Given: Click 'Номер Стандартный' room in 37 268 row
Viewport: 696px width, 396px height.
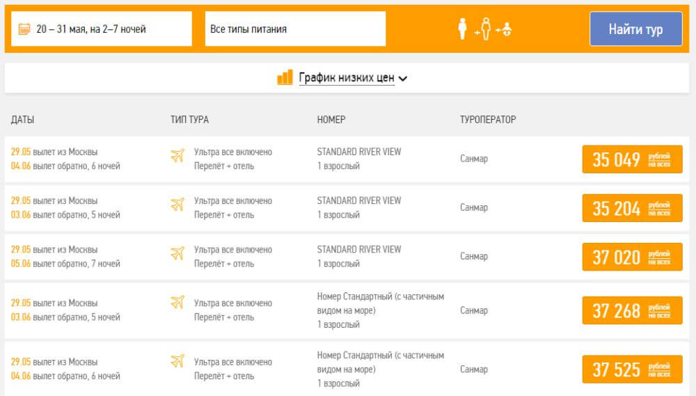Looking at the screenshot, I should tap(381, 303).
